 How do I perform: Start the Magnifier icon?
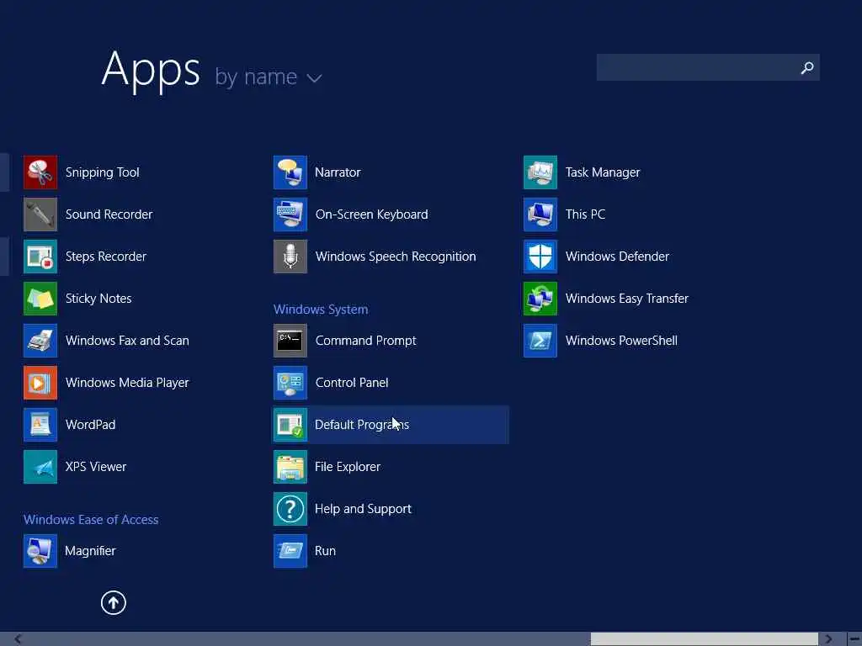(x=40, y=551)
